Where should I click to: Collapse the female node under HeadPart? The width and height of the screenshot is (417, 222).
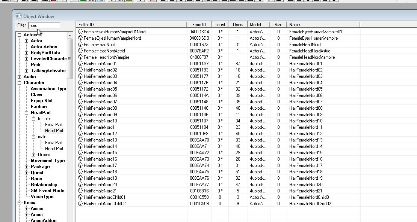pyautogui.click(x=34, y=119)
